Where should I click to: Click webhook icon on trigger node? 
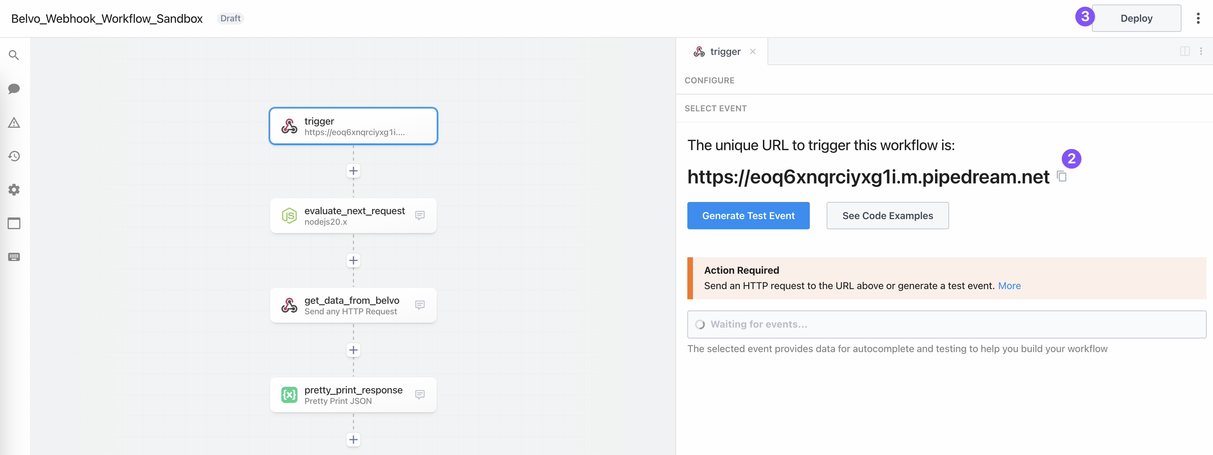[289, 126]
